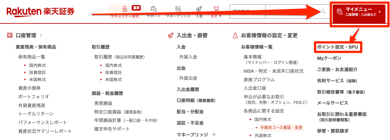Open 各商品に関する設定
This screenshot has width=390, height=140.
click(x=264, y=111)
